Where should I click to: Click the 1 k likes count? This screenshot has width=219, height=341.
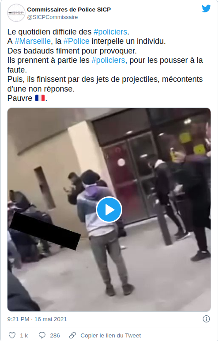click(x=24, y=336)
